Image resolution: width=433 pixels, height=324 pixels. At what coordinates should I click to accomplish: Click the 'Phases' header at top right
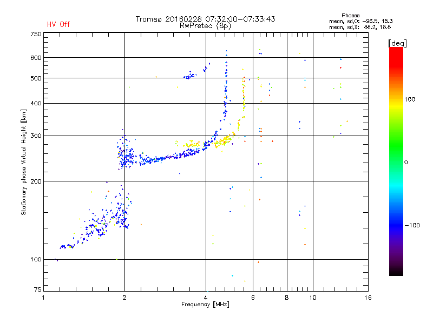click(x=350, y=16)
